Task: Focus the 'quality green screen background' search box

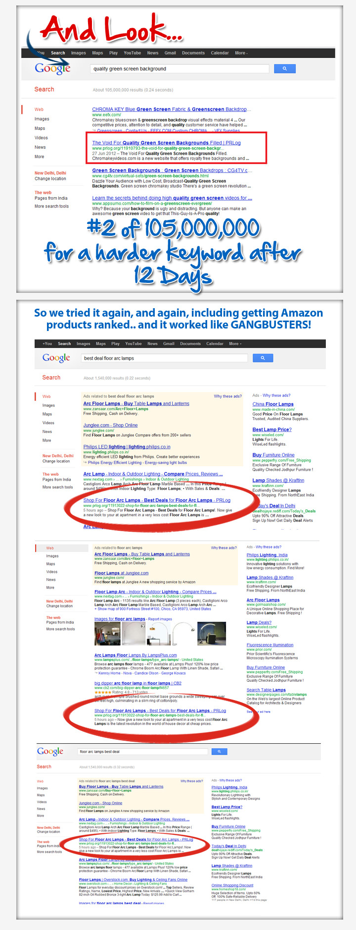Action: [x=179, y=69]
